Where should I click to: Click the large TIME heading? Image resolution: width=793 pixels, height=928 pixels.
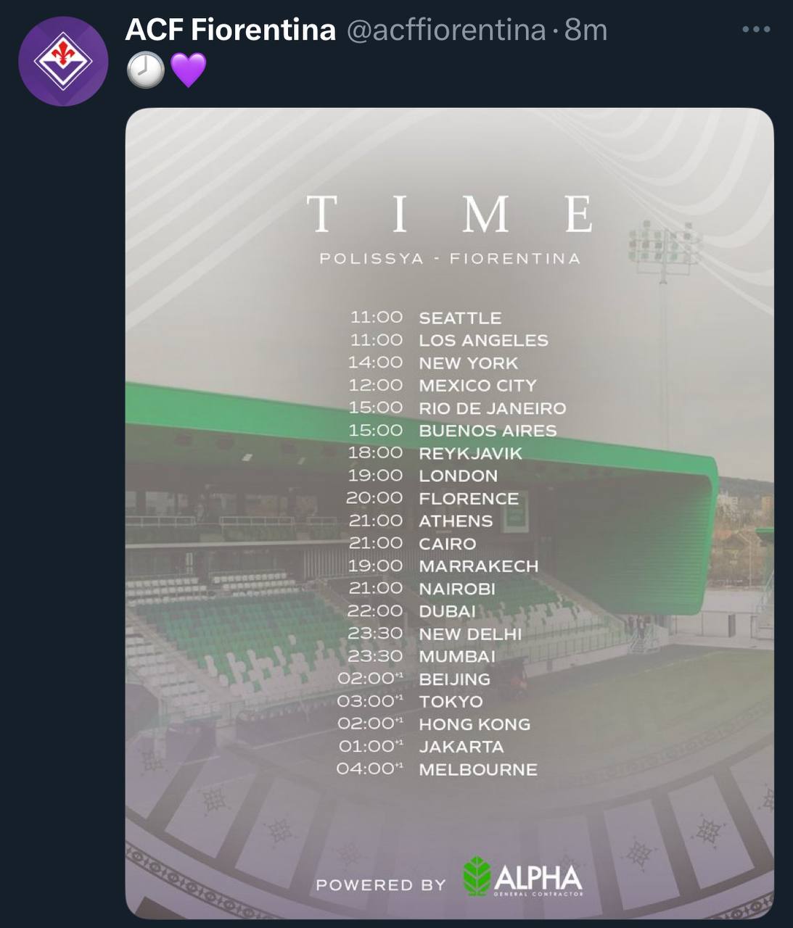click(450, 215)
